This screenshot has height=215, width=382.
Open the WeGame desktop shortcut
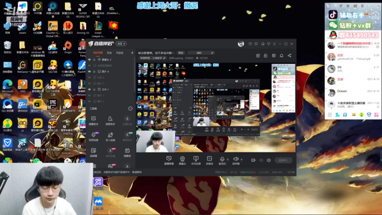22,67
